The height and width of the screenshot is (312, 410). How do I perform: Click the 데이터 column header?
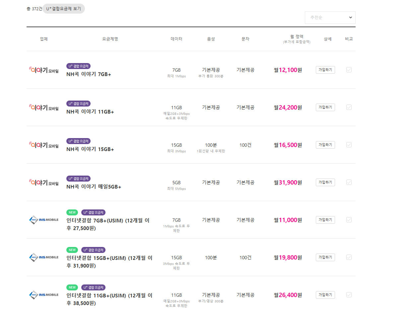176,39
